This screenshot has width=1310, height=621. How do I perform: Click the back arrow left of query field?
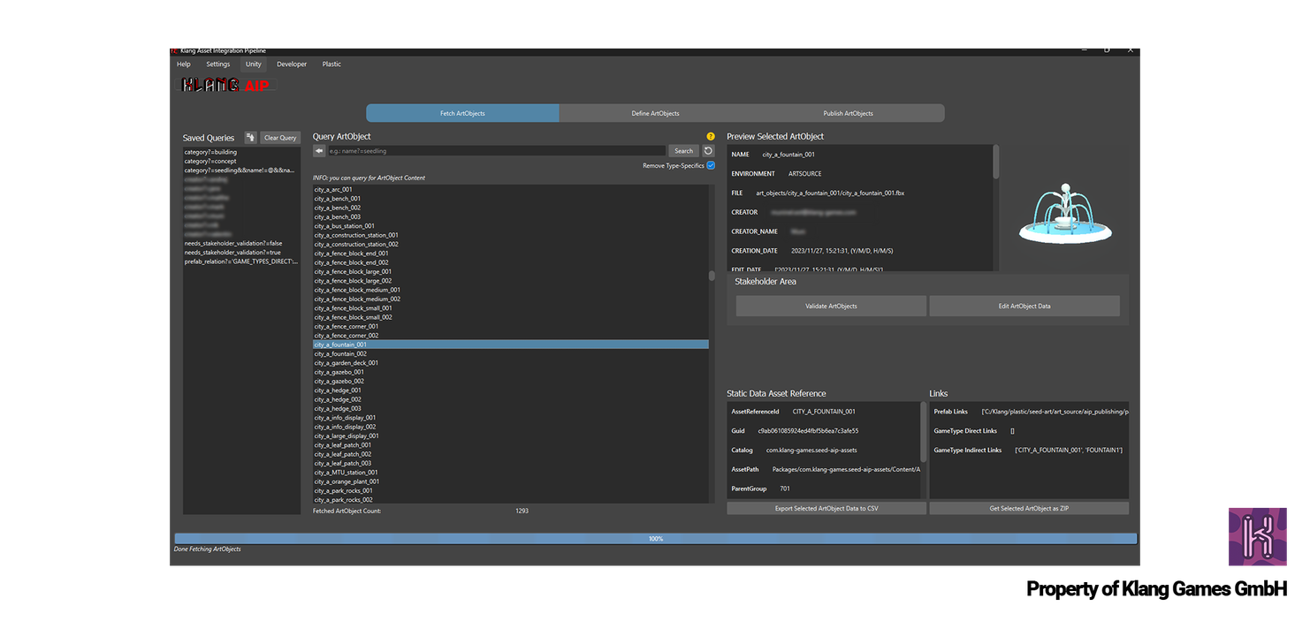[x=319, y=151]
